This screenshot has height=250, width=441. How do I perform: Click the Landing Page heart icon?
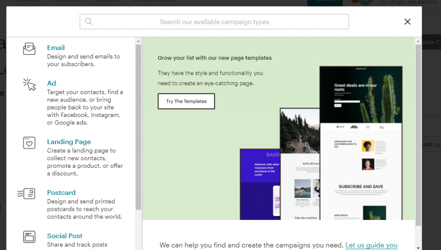(x=29, y=143)
